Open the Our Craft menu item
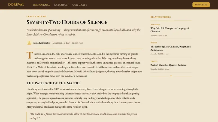This screenshot has width=218, height=122. [80, 5]
